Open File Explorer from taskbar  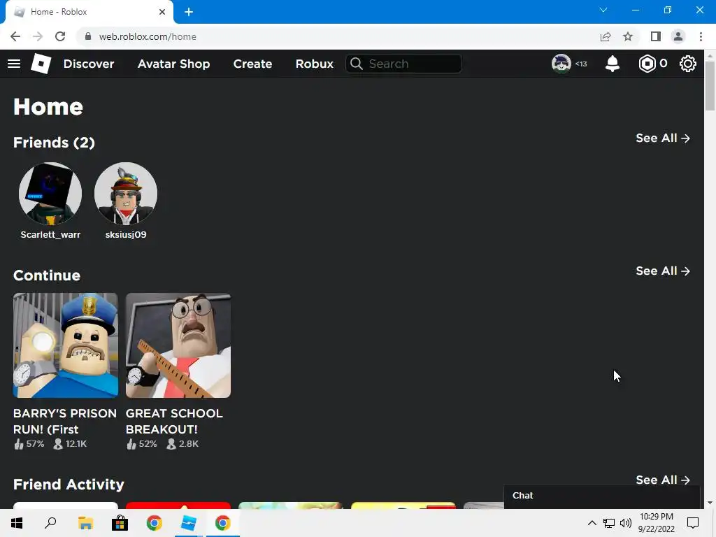tap(85, 523)
